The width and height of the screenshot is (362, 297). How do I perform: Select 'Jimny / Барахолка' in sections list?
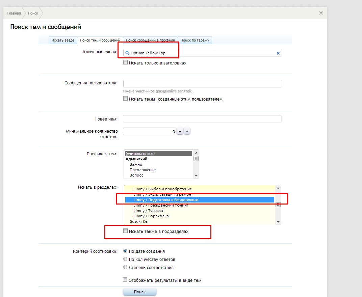pyautogui.click(x=151, y=216)
